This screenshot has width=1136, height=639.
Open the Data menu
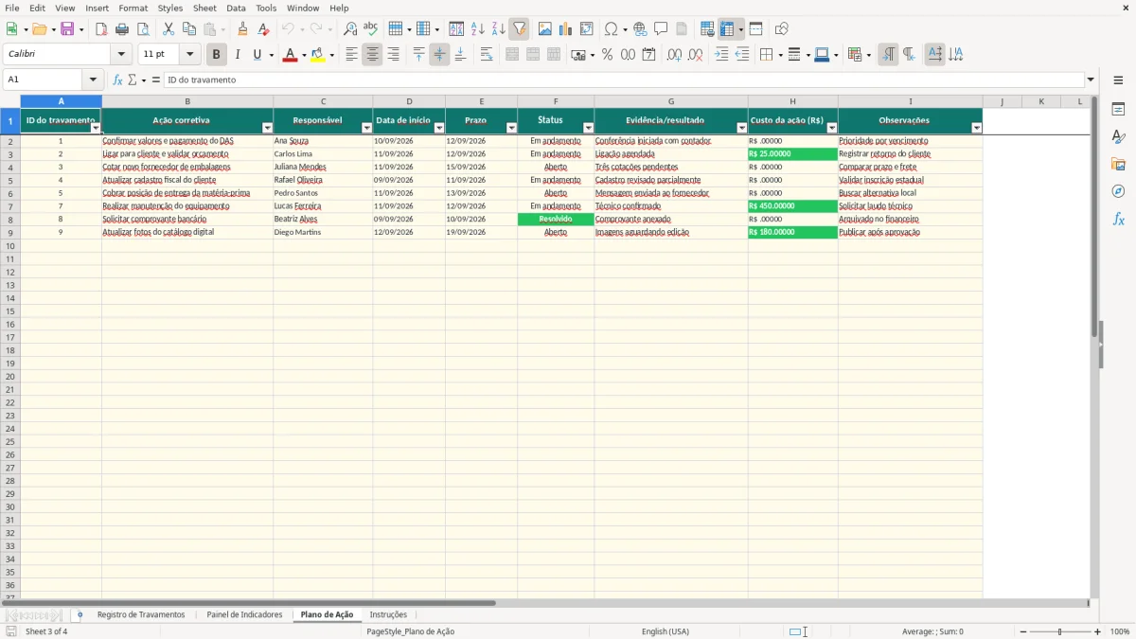click(236, 8)
